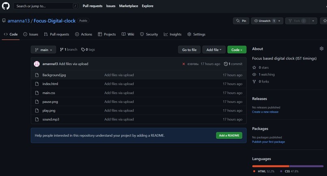
Task: Open the pause.png file
Action: point(50,102)
